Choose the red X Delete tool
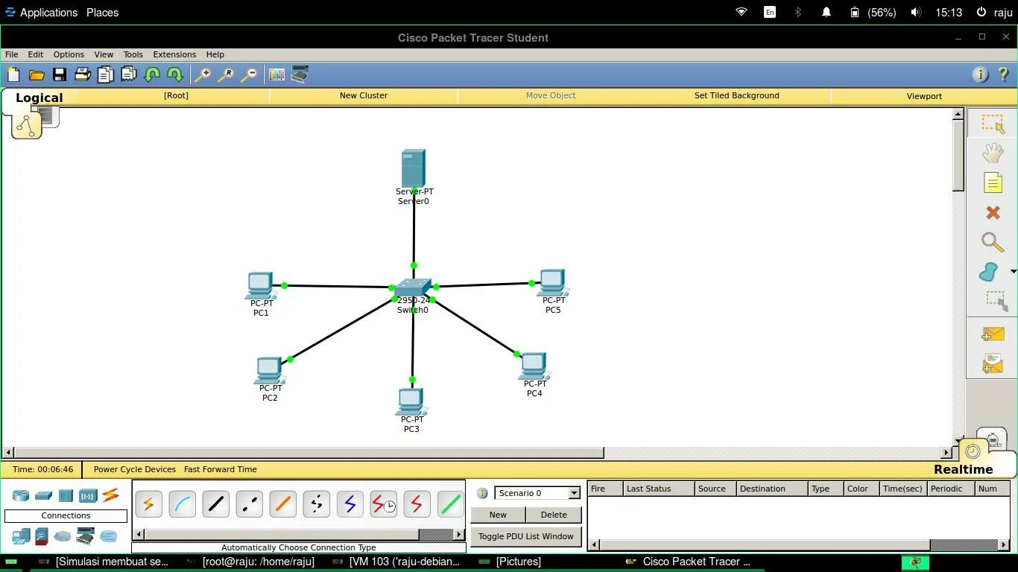The height and width of the screenshot is (572, 1018). [993, 213]
